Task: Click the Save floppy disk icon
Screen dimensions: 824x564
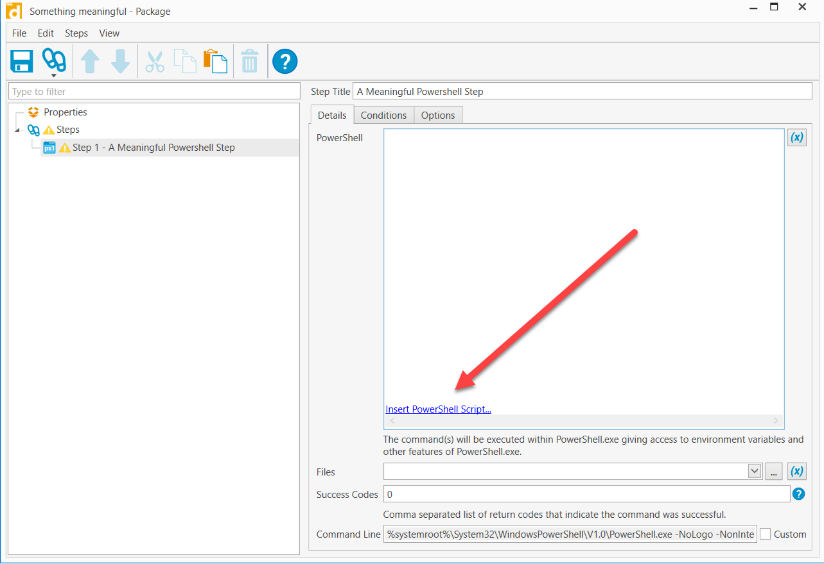Action: 22,62
